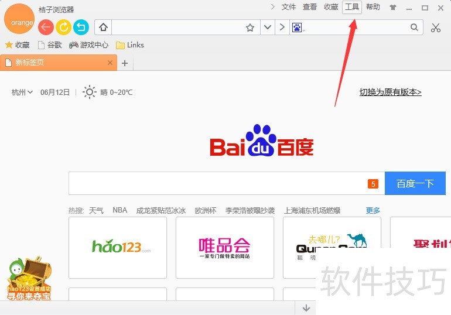The image size is (451, 315).
Task: Click hot search 天气
Action: [96, 210]
